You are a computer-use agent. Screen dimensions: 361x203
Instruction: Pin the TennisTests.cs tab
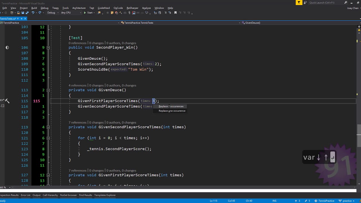[21, 19]
